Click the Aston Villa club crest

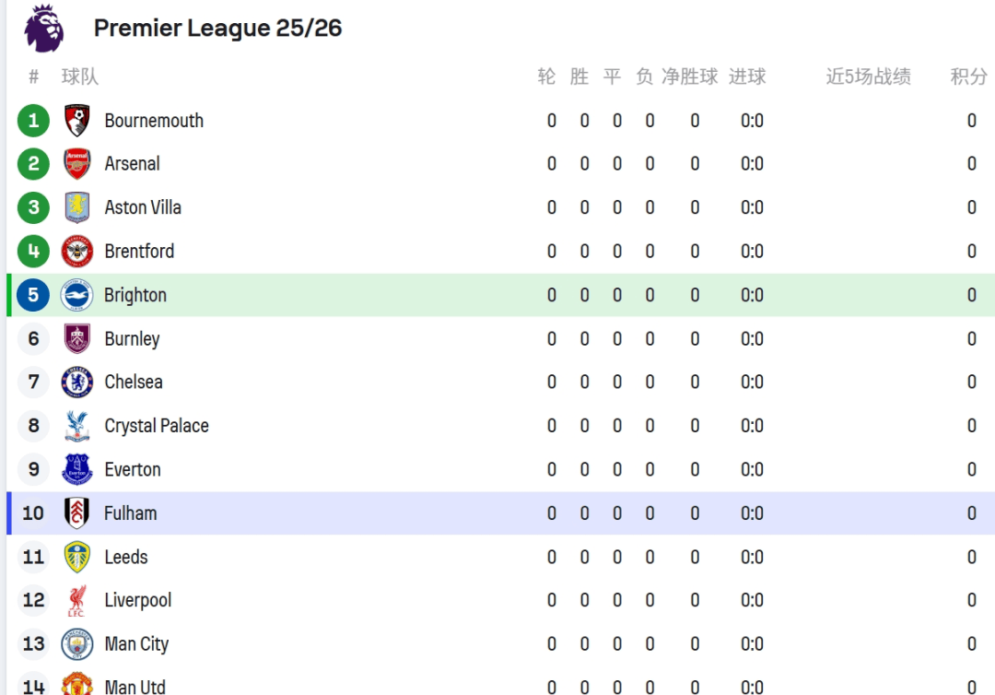click(77, 207)
